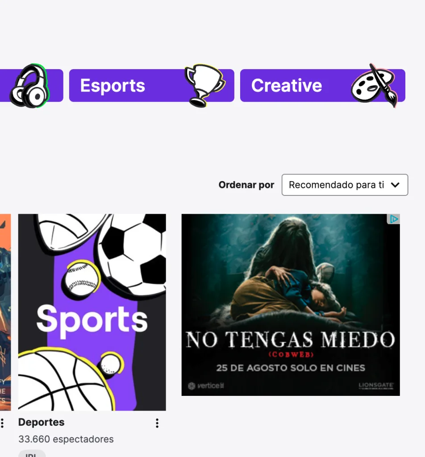Open the Creative category button
Viewport: 425px width, 457px height.
[x=323, y=85]
